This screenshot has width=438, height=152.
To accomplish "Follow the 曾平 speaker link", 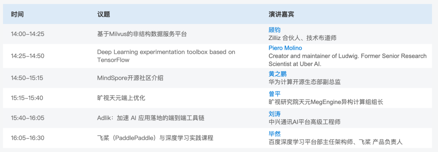I will pos(274,94).
